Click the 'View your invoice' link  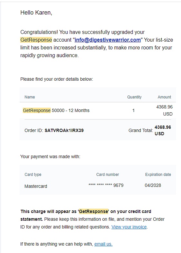click(129, 227)
